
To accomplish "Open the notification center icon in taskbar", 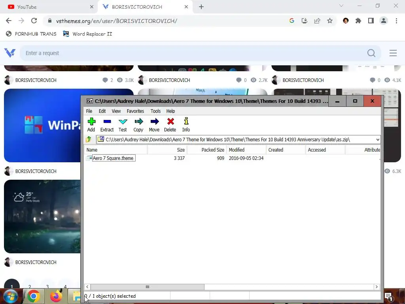I will (389, 297).
